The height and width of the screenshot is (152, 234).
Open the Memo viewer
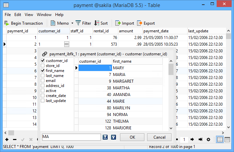click(x=60, y=23)
